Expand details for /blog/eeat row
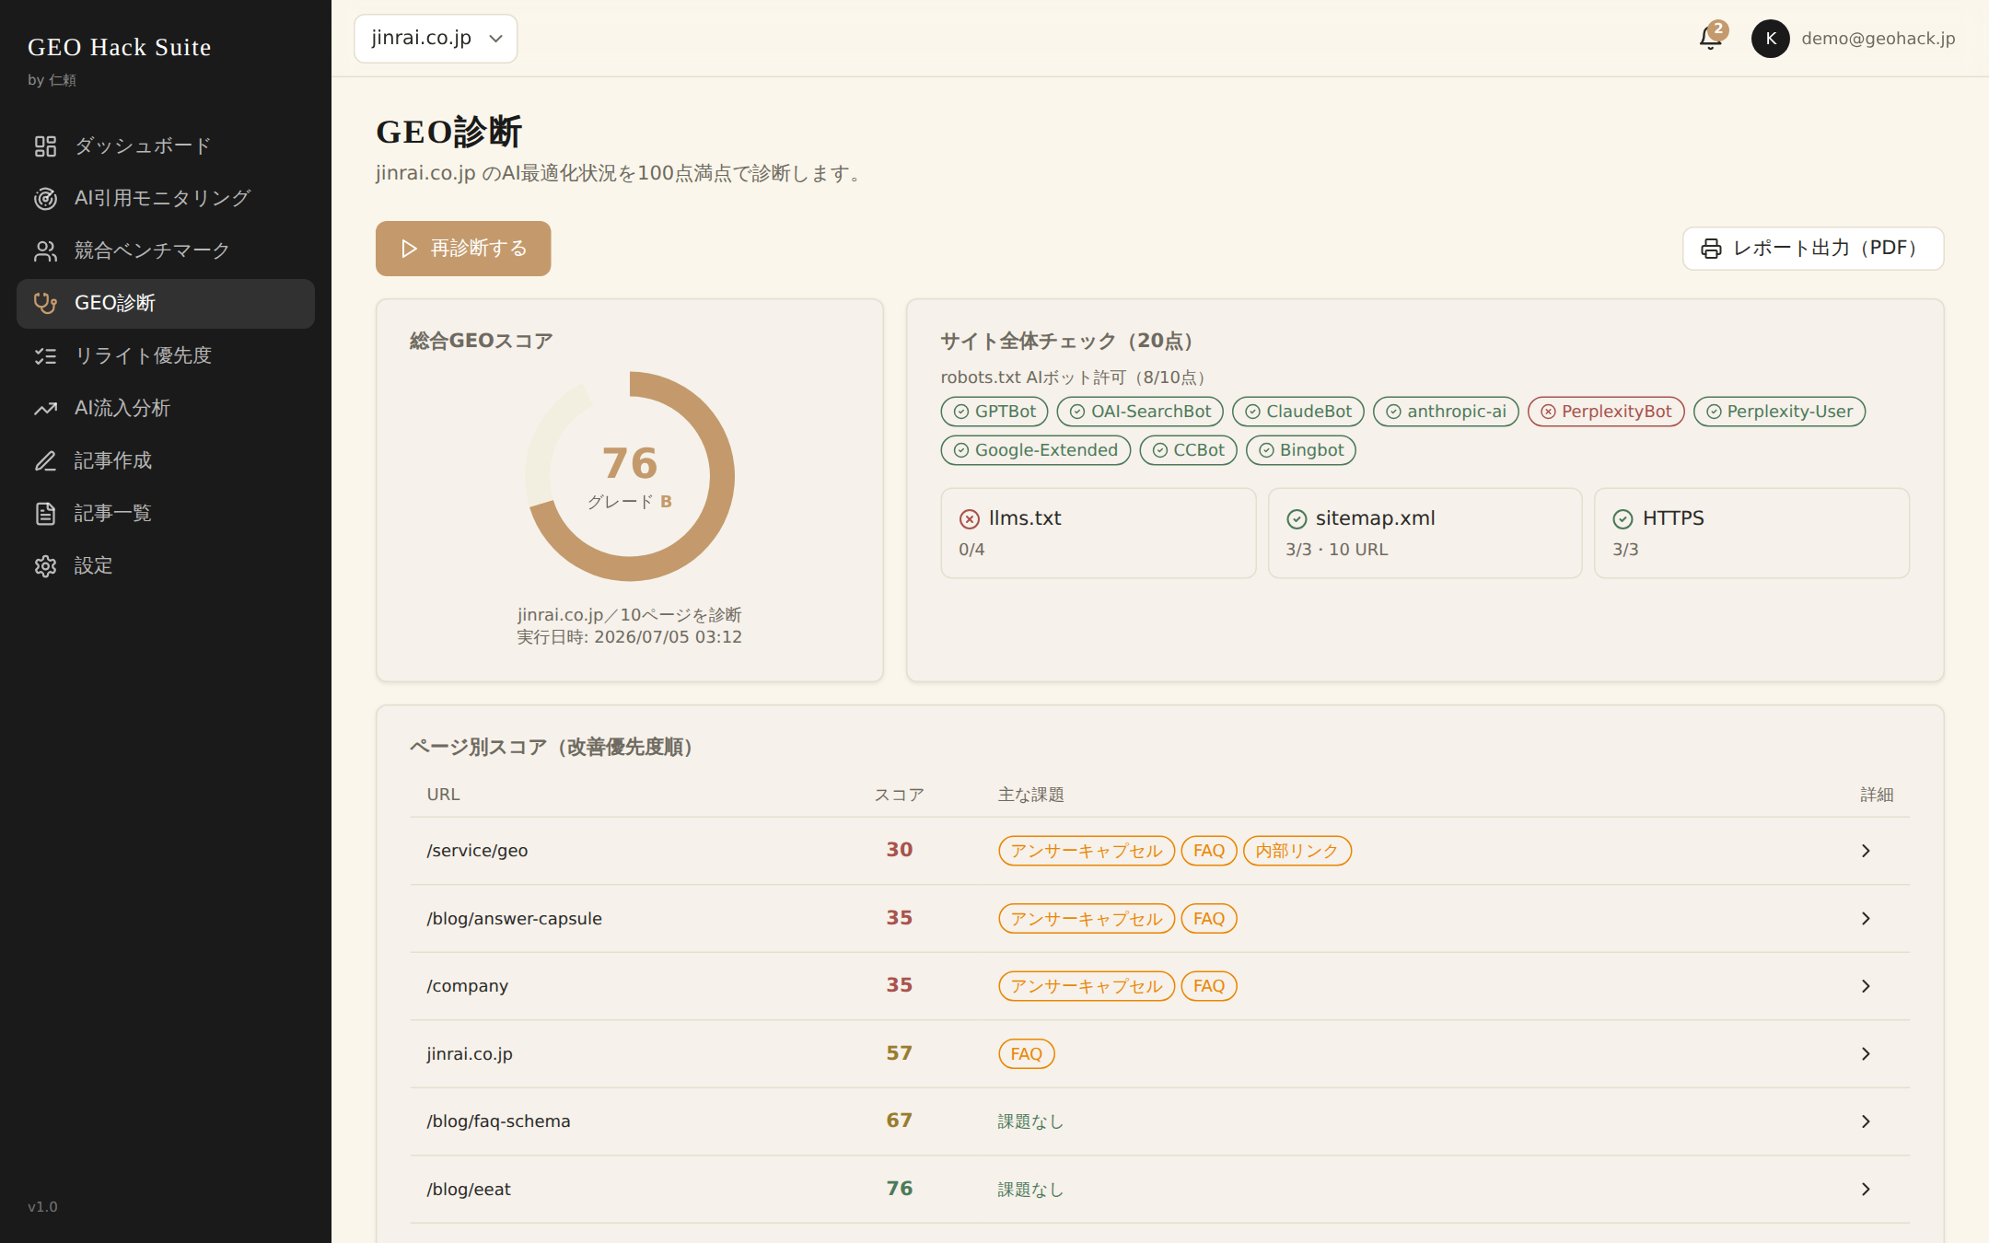1989x1243 pixels. pyautogui.click(x=1866, y=1190)
